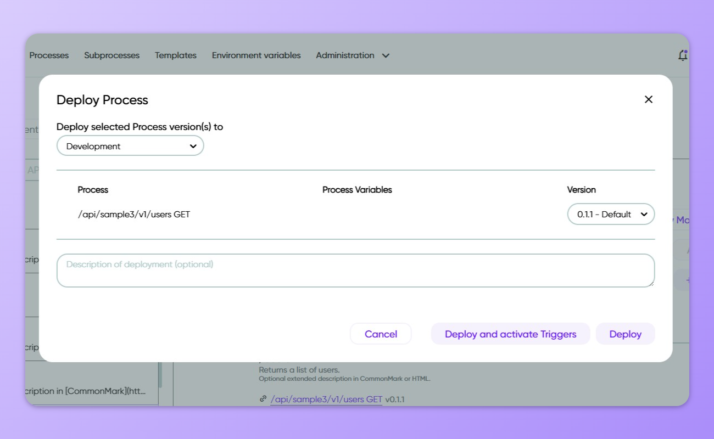The width and height of the screenshot is (714, 439).
Task: Expand the Administration menu
Action: coord(345,55)
